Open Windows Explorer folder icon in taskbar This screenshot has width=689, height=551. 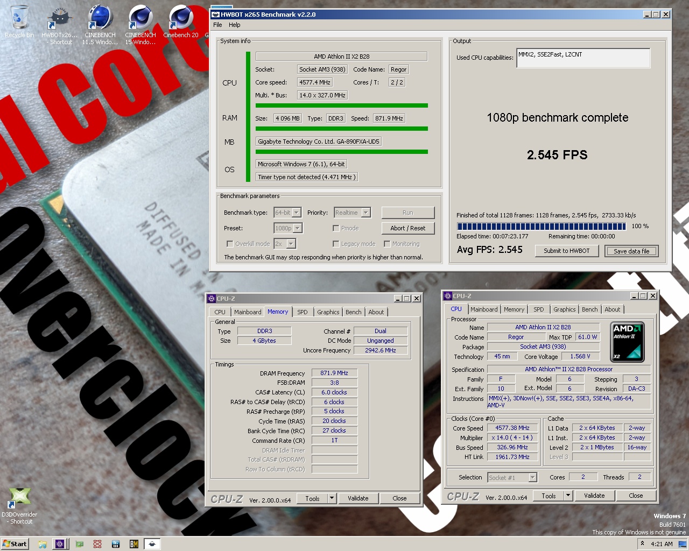coord(42,544)
